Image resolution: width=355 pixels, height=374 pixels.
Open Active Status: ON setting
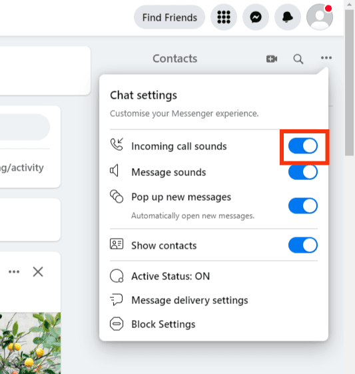[x=214, y=276]
